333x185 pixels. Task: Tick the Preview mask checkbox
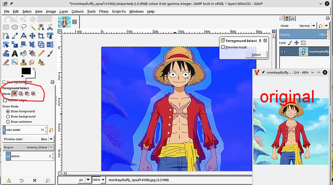[x=223, y=47]
